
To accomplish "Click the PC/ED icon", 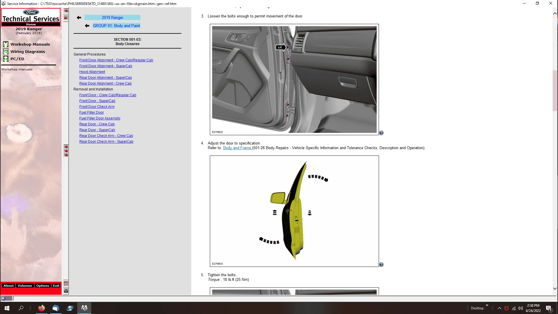I will (6, 59).
